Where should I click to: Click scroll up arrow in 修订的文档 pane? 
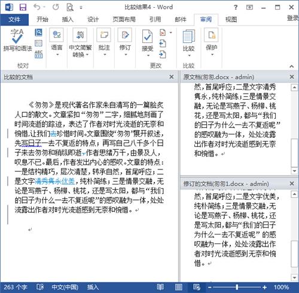tap(295, 194)
